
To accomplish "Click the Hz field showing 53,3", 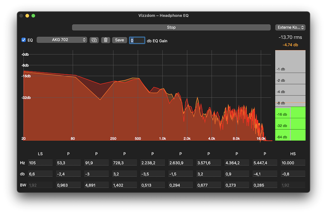I will 68,163.
